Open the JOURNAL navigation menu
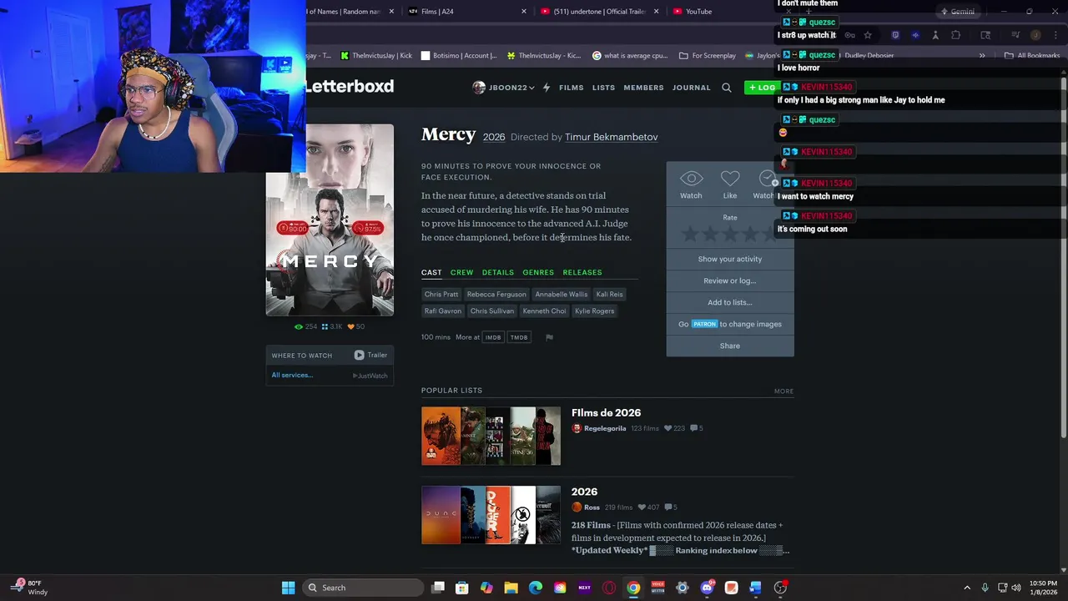 pos(692,88)
